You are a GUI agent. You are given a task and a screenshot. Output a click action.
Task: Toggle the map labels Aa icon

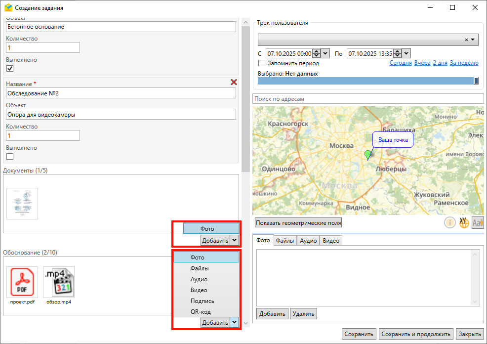(478, 222)
